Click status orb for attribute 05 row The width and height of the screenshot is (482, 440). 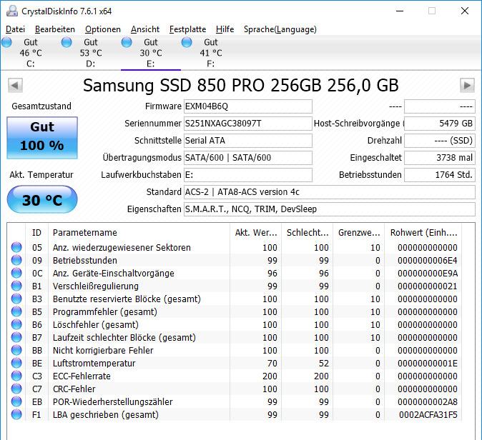pos(16,247)
